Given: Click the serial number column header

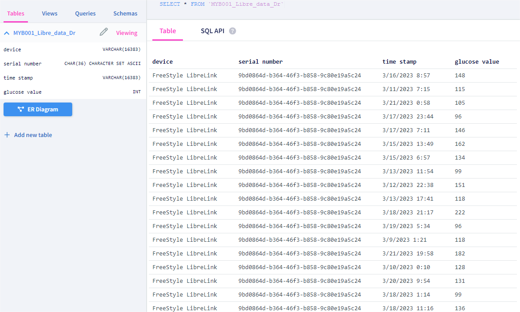Looking at the screenshot, I should pyautogui.click(x=260, y=62).
